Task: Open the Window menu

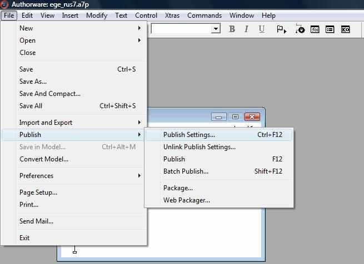Action: click(x=241, y=16)
